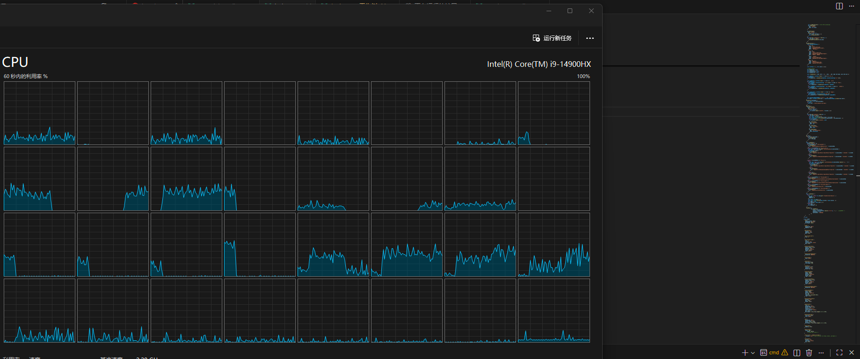Screen dimensions: 860x359
Task: Click the split editor icon in VS Code
Action: pos(839,6)
